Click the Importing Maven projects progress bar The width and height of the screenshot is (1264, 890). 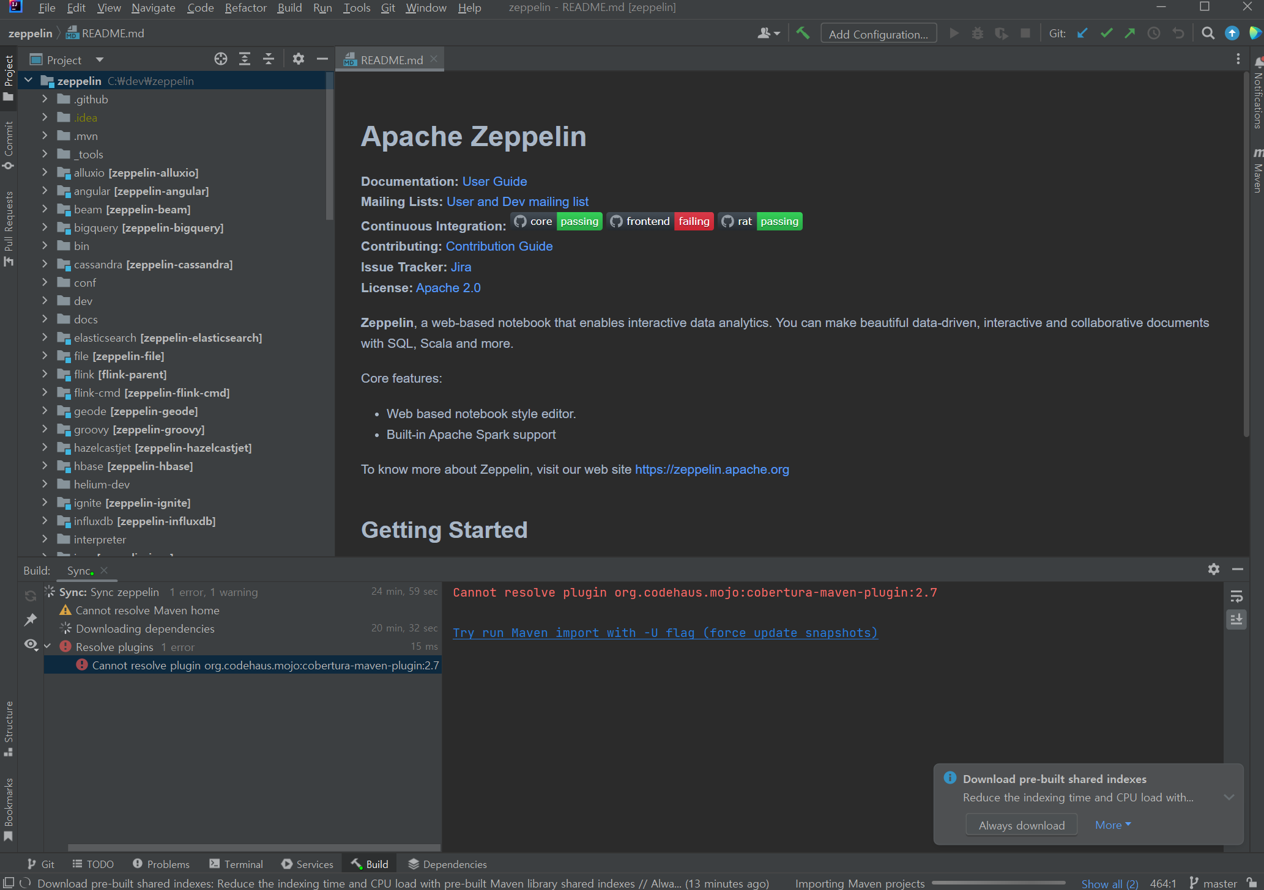[997, 883]
